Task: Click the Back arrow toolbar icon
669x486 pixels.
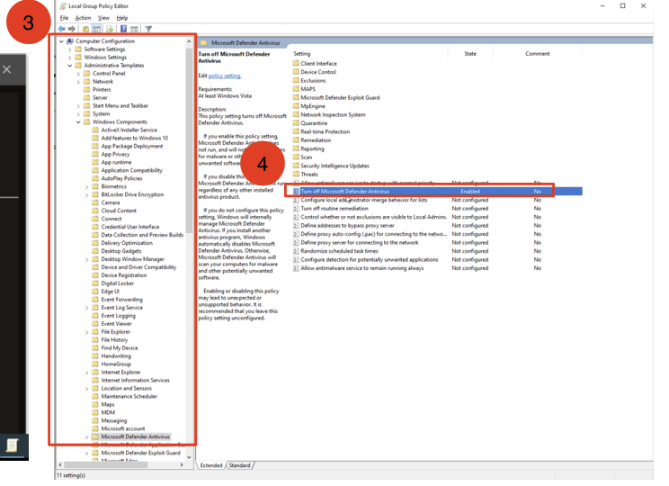Action: point(62,29)
